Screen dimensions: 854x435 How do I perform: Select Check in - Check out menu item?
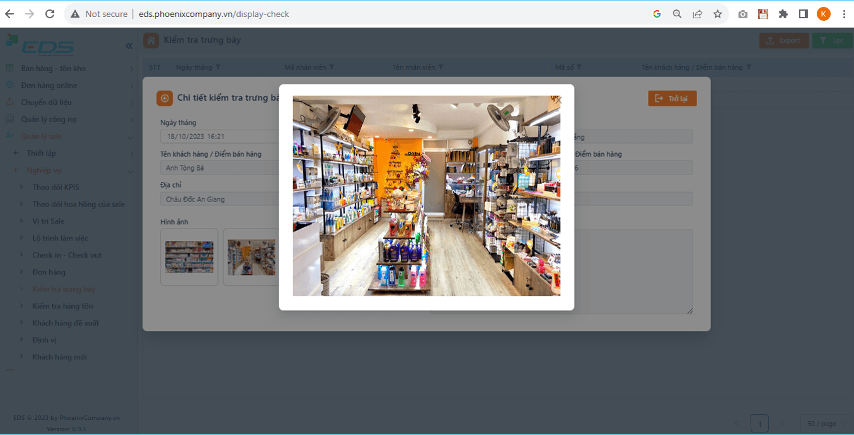67,256
